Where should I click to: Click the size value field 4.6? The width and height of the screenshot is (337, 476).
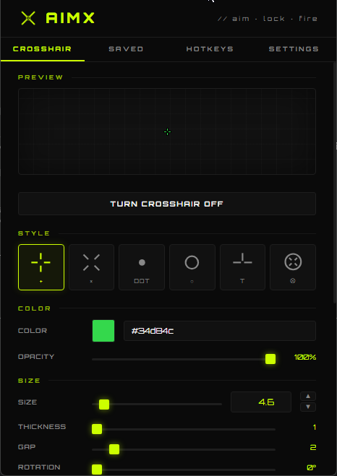pyautogui.click(x=261, y=402)
